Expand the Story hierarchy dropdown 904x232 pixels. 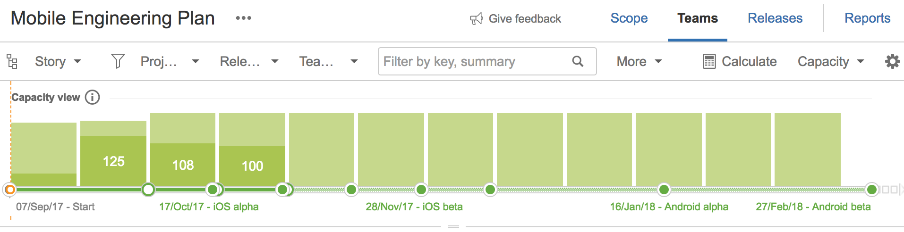[58, 61]
